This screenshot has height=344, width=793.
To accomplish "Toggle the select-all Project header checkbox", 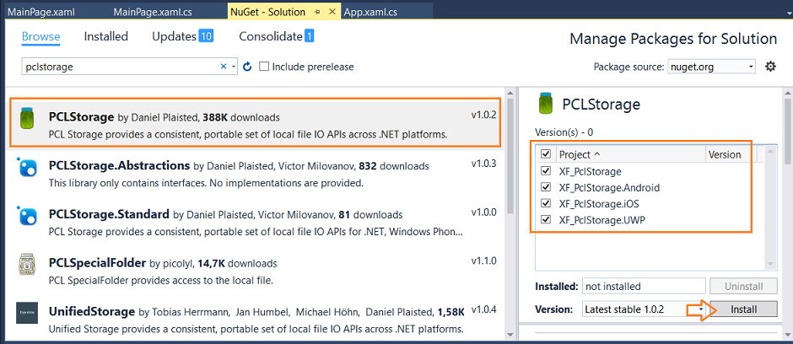I will (546, 153).
